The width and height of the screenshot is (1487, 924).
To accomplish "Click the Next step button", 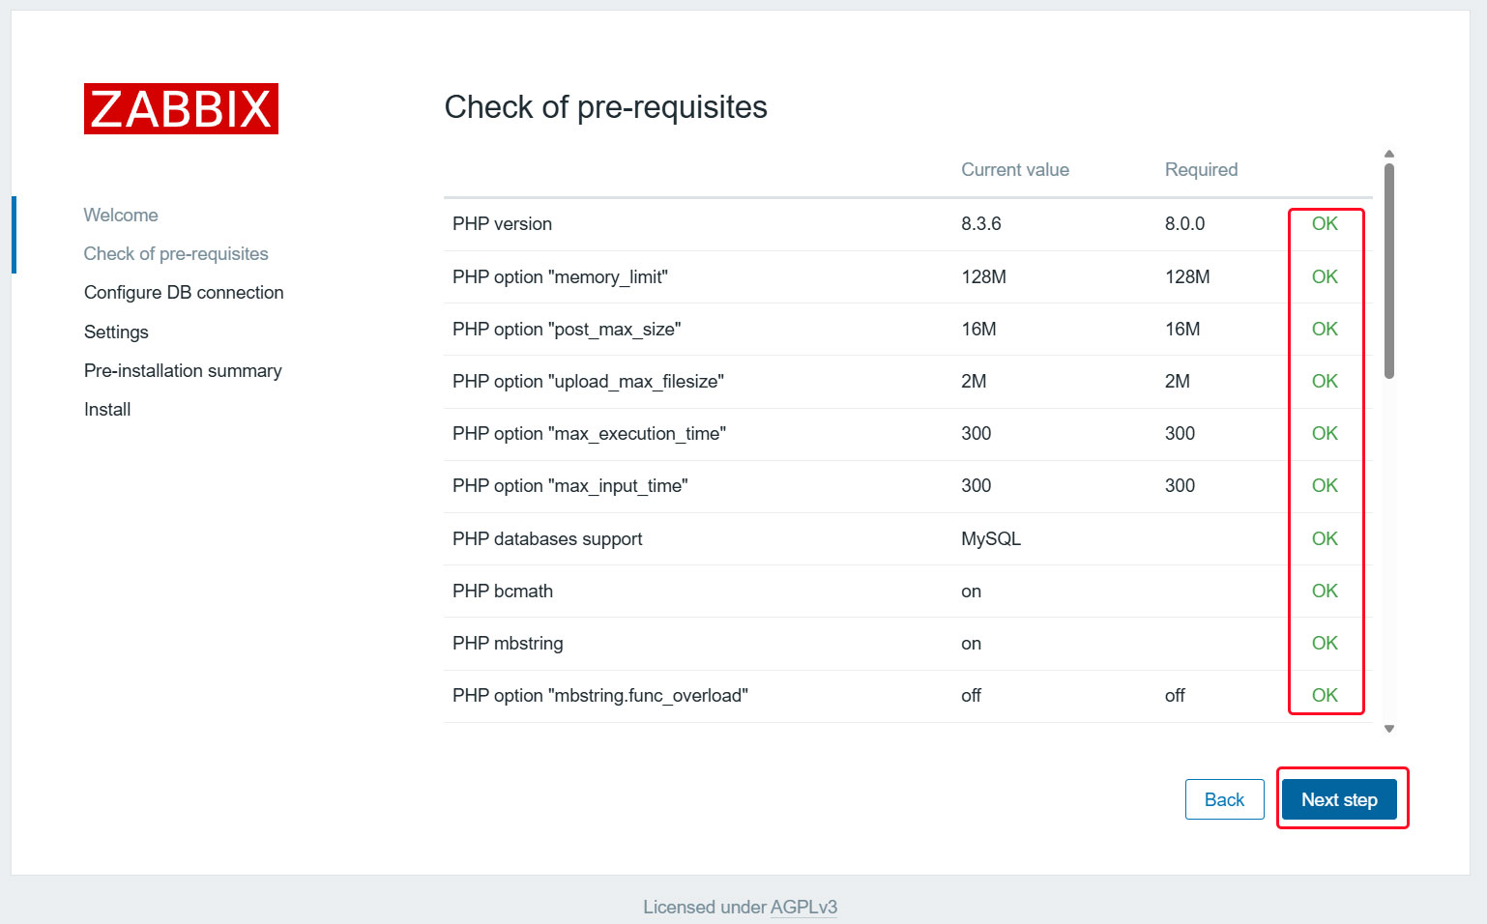I will 1339,799.
